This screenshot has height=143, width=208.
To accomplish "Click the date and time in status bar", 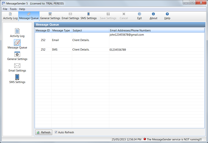I will (x=126, y=140).
